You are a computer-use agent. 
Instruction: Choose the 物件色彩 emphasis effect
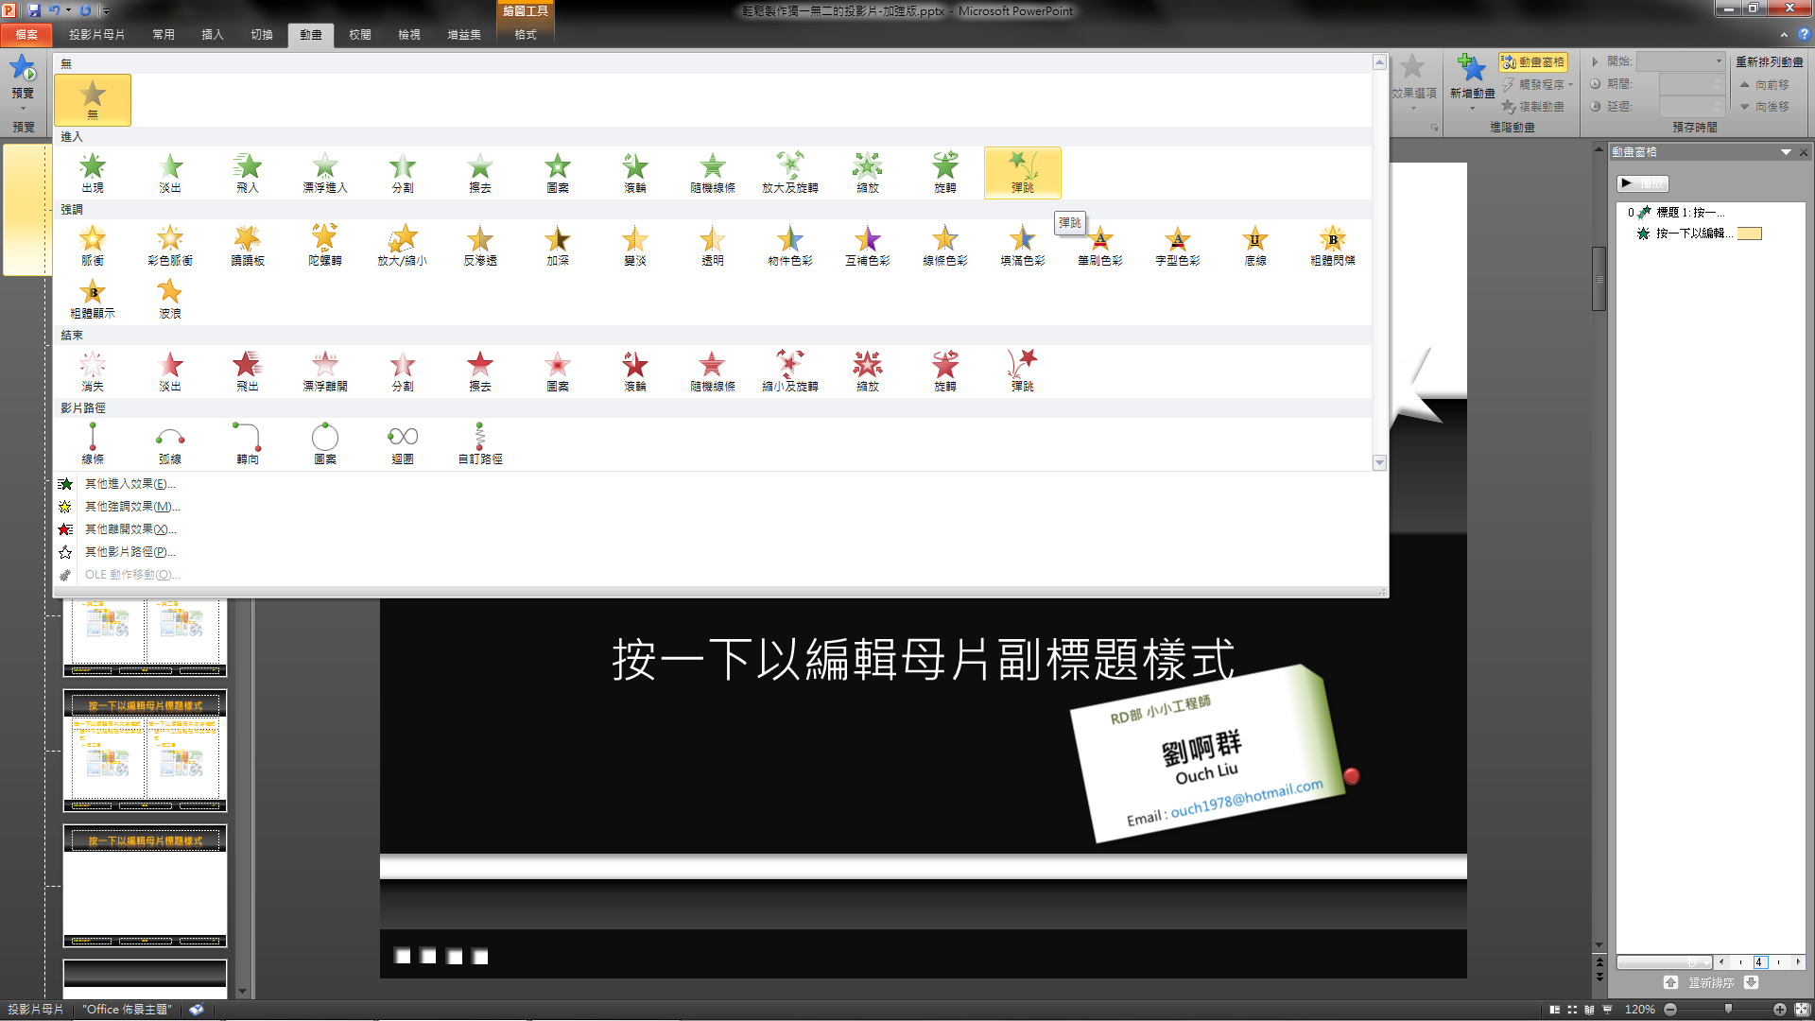tap(790, 246)
